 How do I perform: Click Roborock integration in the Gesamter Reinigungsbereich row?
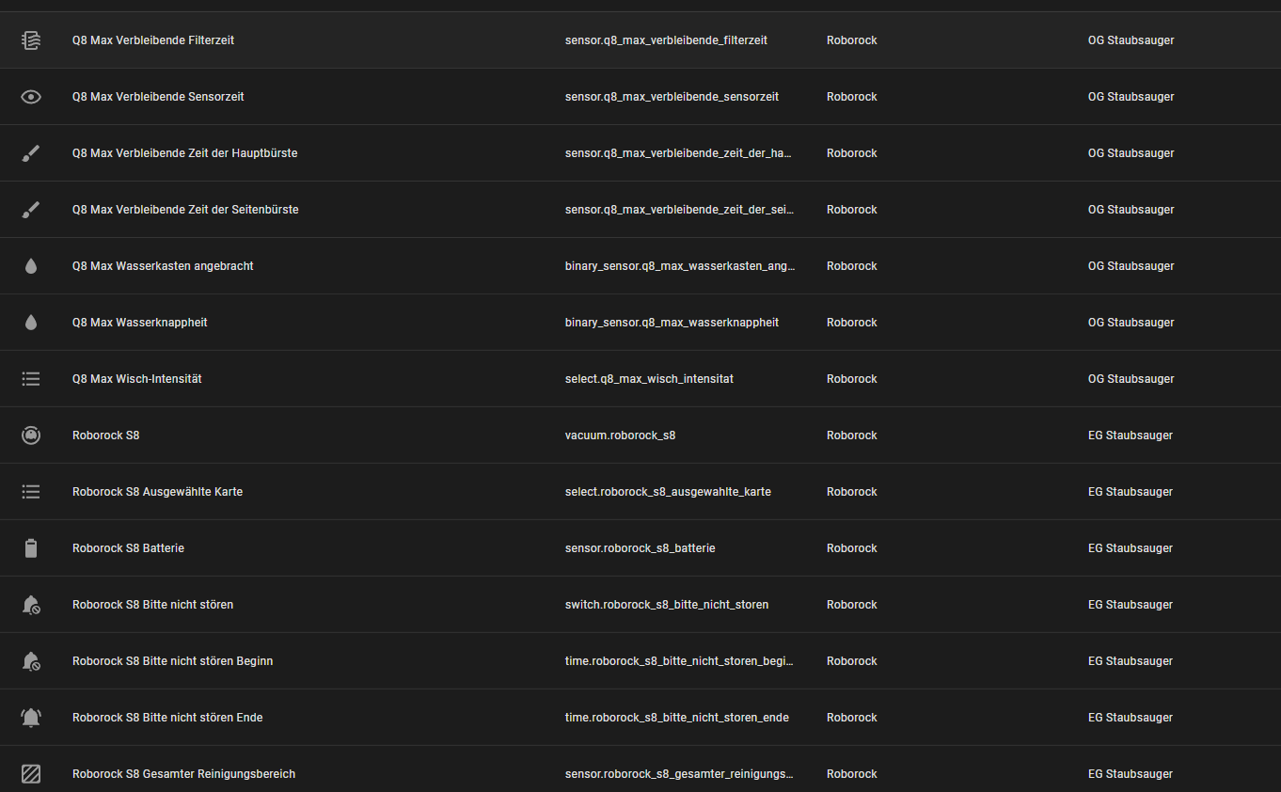tap(852, 774)
